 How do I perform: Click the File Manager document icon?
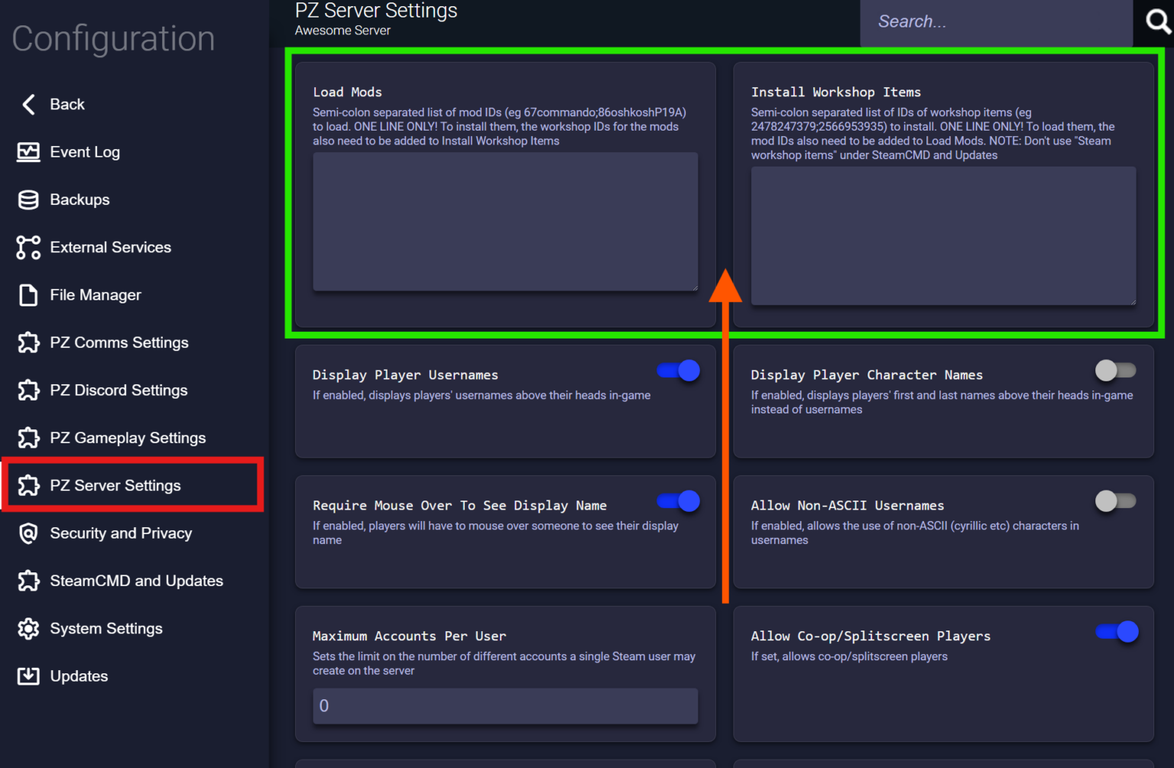[28, 294]
